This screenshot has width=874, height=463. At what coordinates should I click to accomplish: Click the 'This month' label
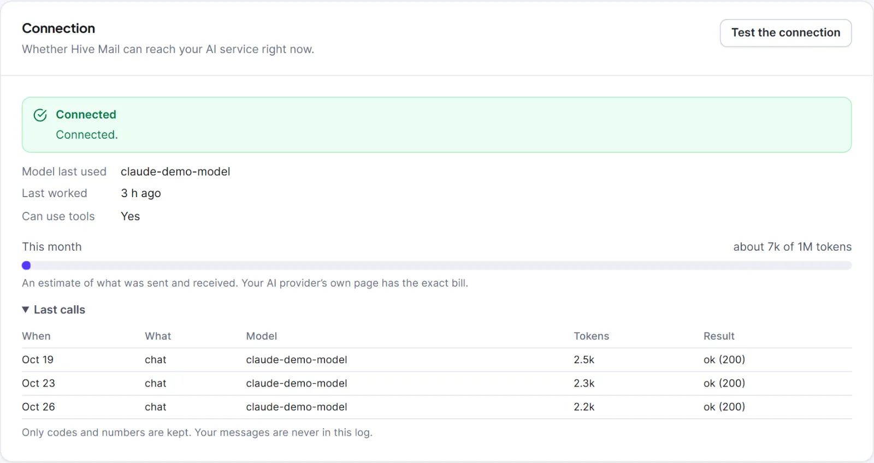52,247
